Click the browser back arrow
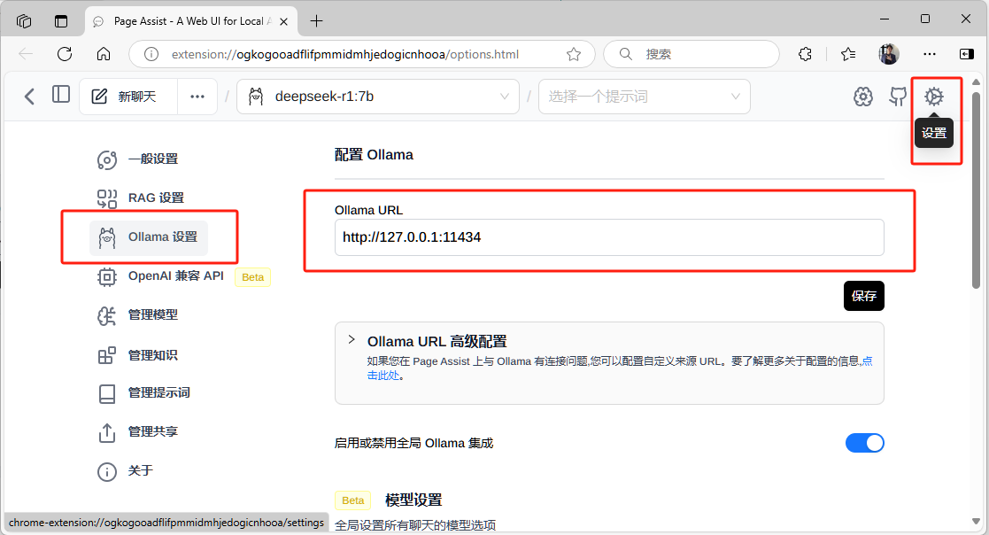Screen dimensions: 989x535 point(26,54)
